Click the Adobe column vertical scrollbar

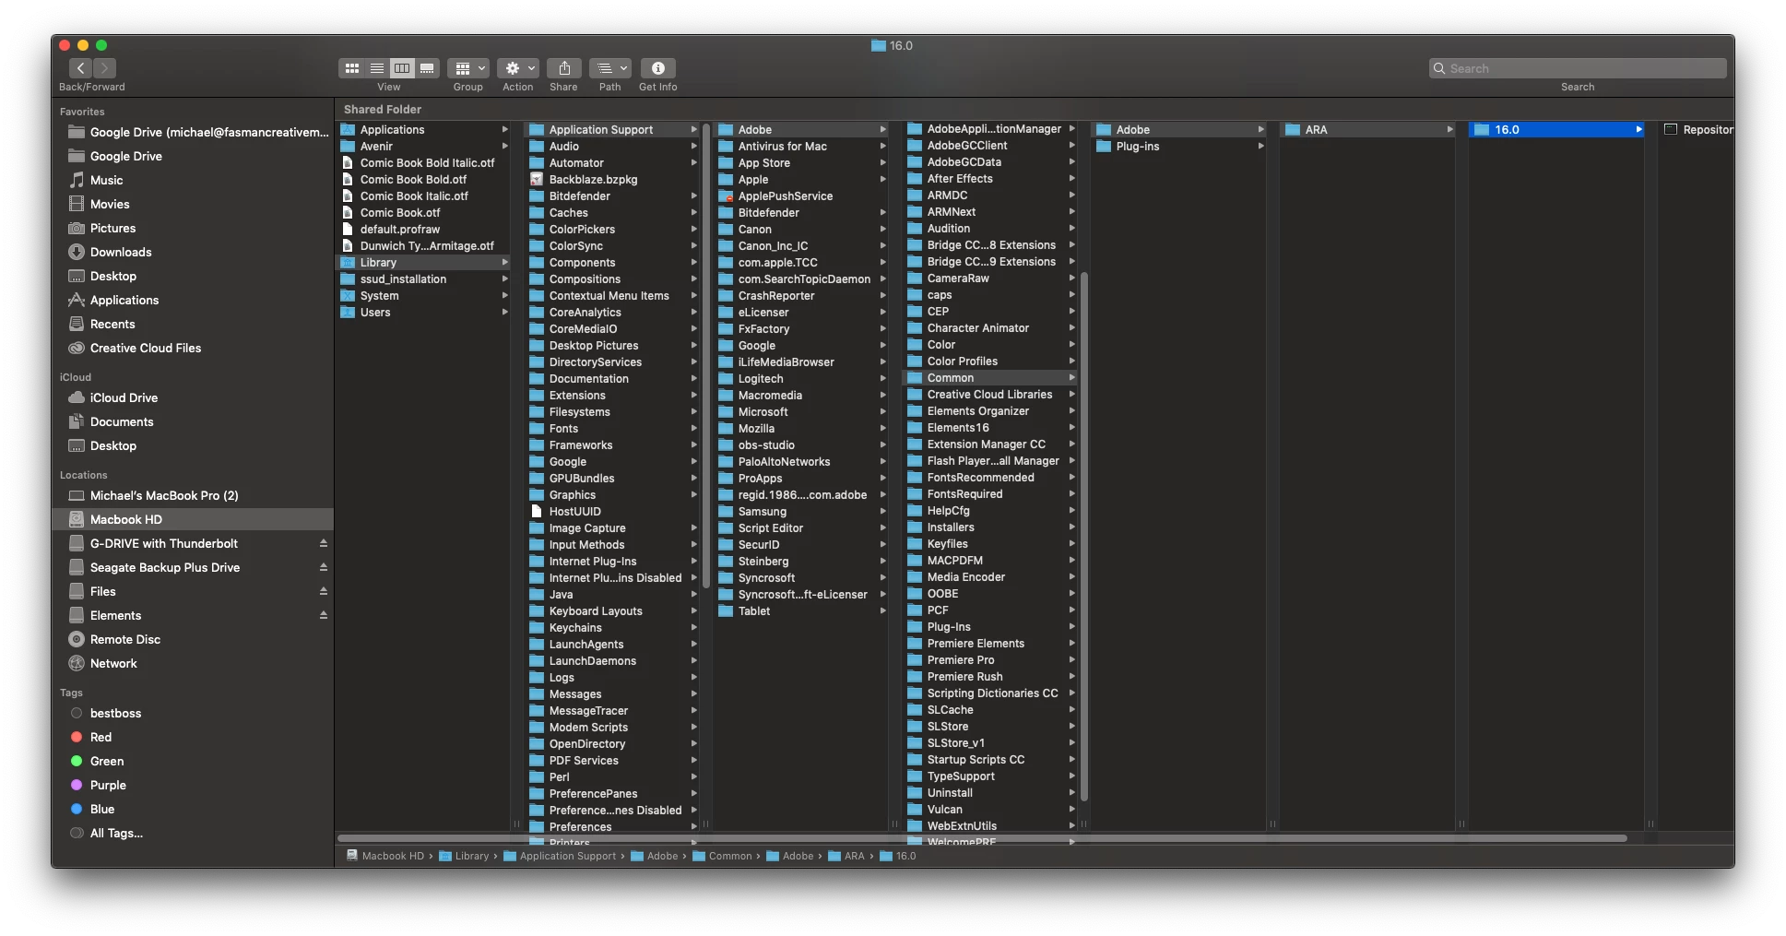1084,536
